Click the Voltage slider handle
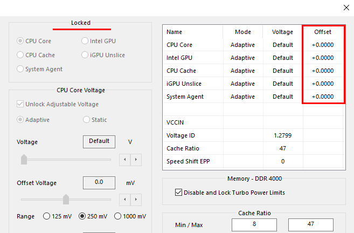Screen dimensions: 354x233 click(x=24, y=159)
